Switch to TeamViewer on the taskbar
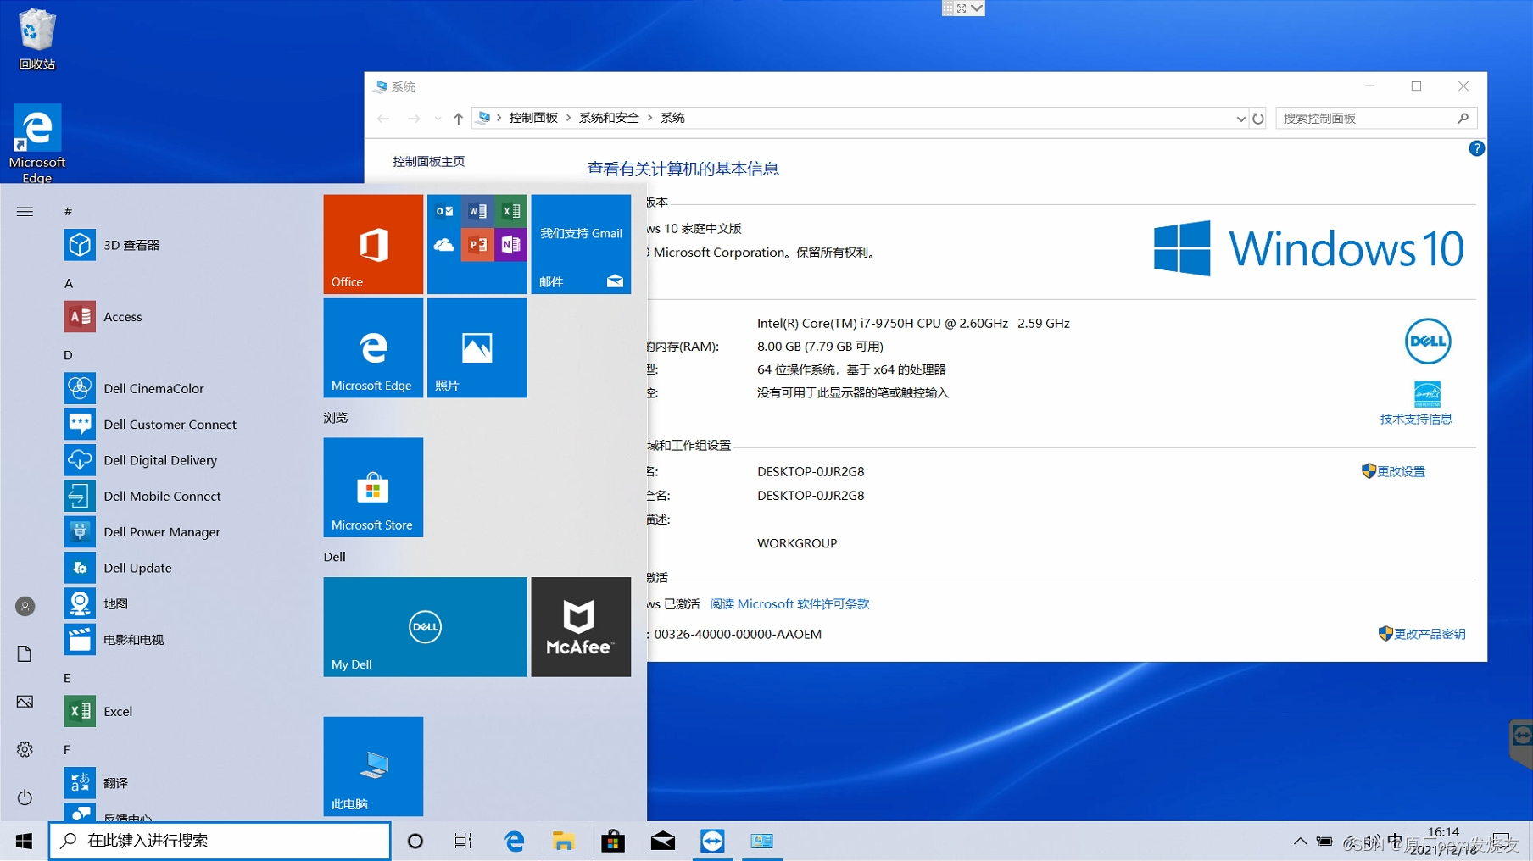Screen dimensions: 1533x861 click(x=712, y=841)
